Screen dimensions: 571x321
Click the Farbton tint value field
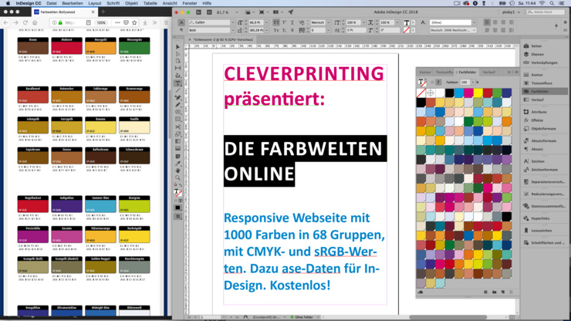465,83
